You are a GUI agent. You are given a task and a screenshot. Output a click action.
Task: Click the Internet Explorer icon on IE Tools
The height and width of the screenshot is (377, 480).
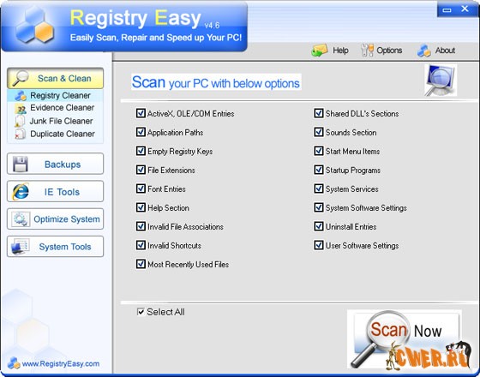click(x=21, y=192)
